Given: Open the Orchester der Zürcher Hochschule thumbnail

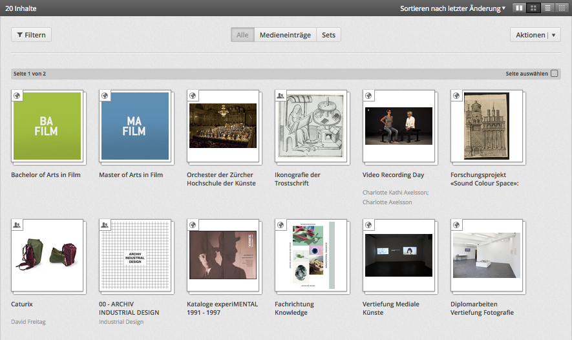Looking at the screenshot, I should pos(223,126).
